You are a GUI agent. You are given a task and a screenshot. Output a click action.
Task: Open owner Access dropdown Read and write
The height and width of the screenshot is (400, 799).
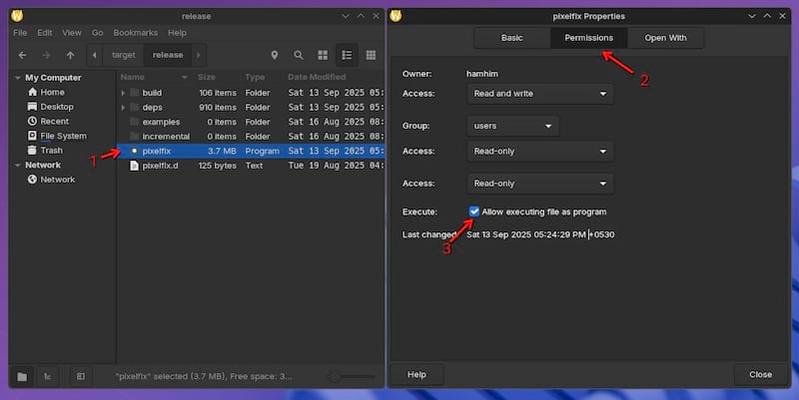click(x=540, y=94)
